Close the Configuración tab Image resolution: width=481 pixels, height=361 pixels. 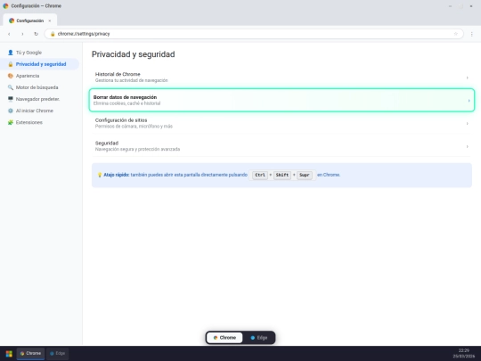tap(50, 21)
